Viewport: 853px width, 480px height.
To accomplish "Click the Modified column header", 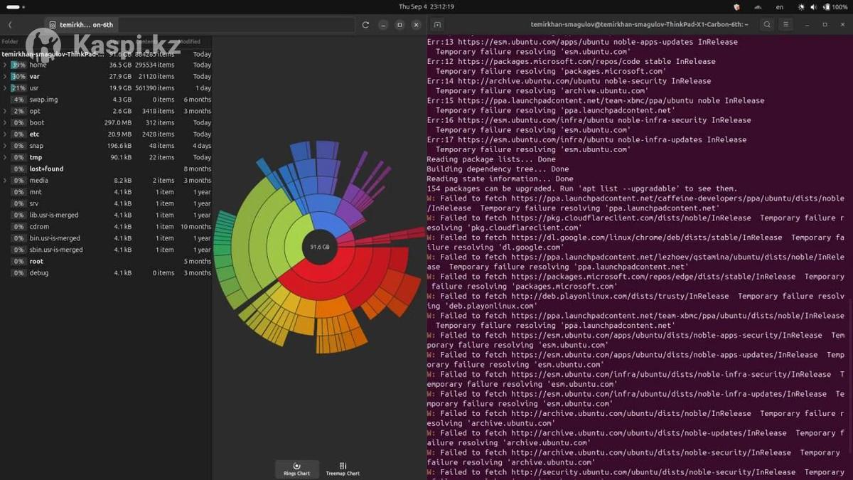I will [189, 42].
